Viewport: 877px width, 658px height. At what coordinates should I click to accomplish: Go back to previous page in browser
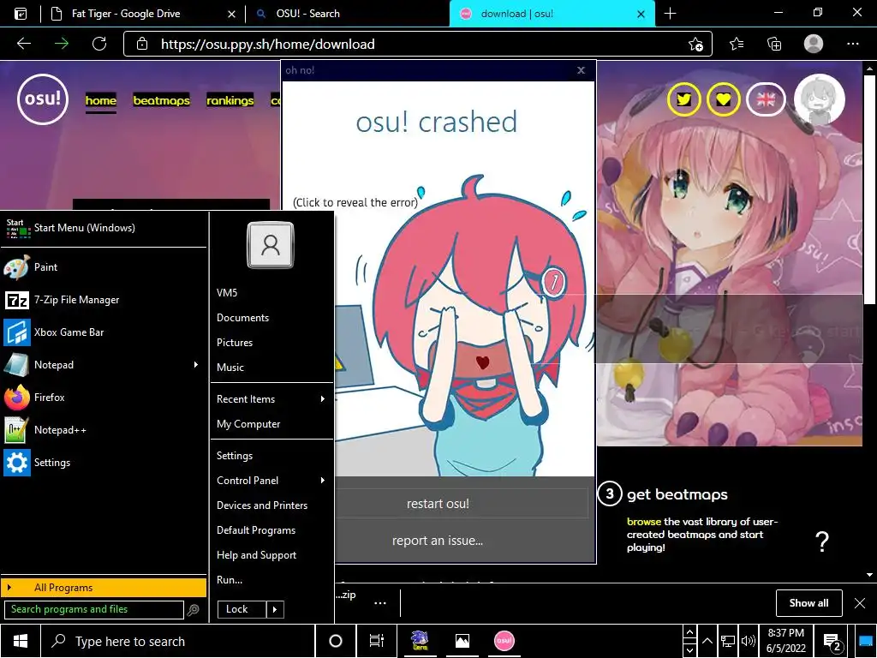[24, 44]
